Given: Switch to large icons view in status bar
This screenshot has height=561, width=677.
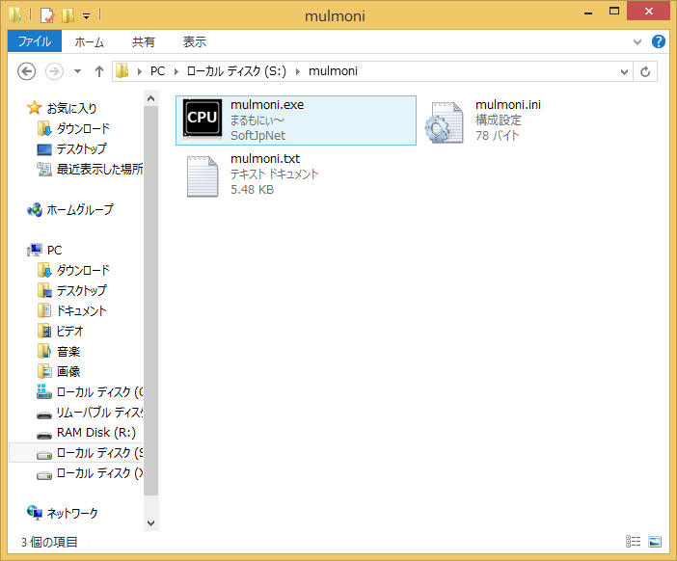Looking at the screenshot, I should [655, 542].
